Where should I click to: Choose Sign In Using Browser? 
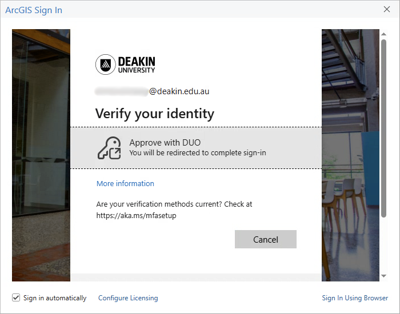(355, 298)
